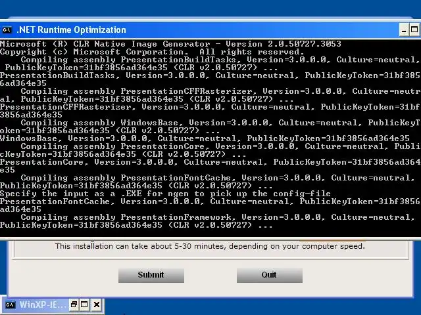Click the 'Copyright (c) Microsoft Corporation' line
Viewport: 421px width, 315px height.
tap(152, 52)
